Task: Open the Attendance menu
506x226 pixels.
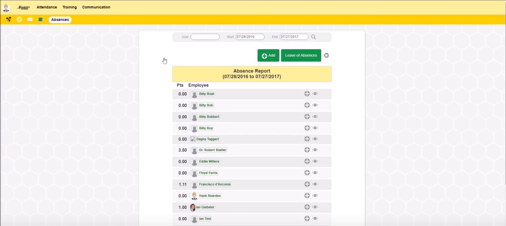Action: pos(47,7)
